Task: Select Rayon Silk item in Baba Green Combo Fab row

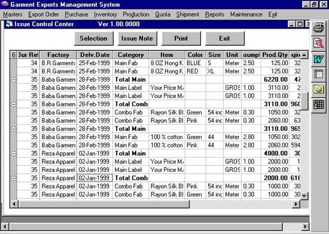Action: 167,112
